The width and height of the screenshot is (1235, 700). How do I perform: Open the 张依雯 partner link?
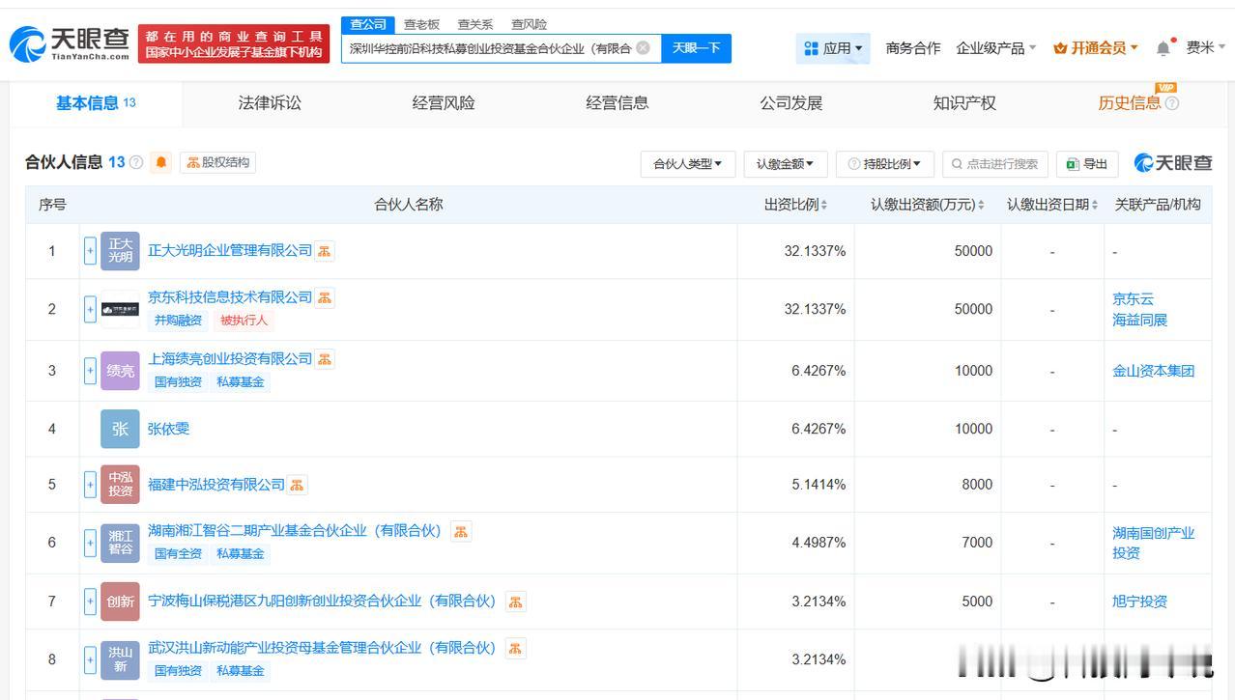168,429
